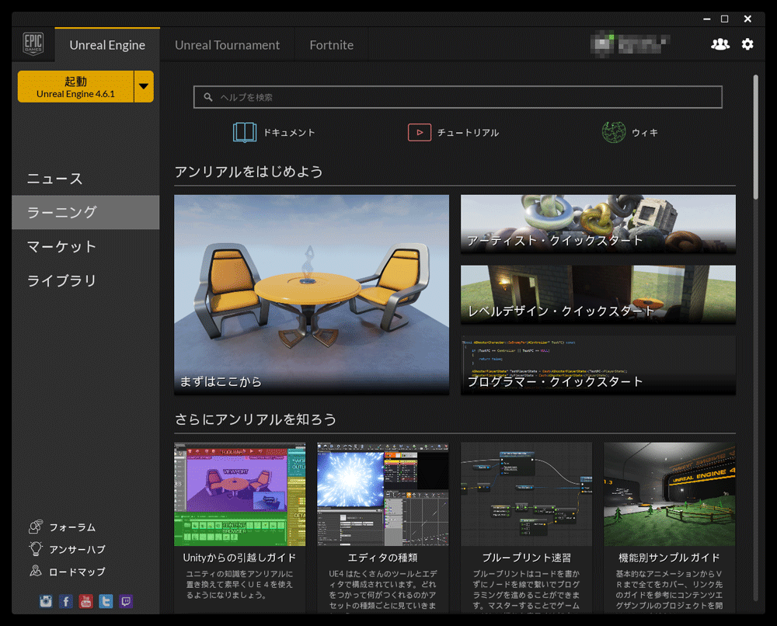Open the ブループリント速習 thumbnail image
Viewport: 777px width, 626px height.
pos(526,494)
